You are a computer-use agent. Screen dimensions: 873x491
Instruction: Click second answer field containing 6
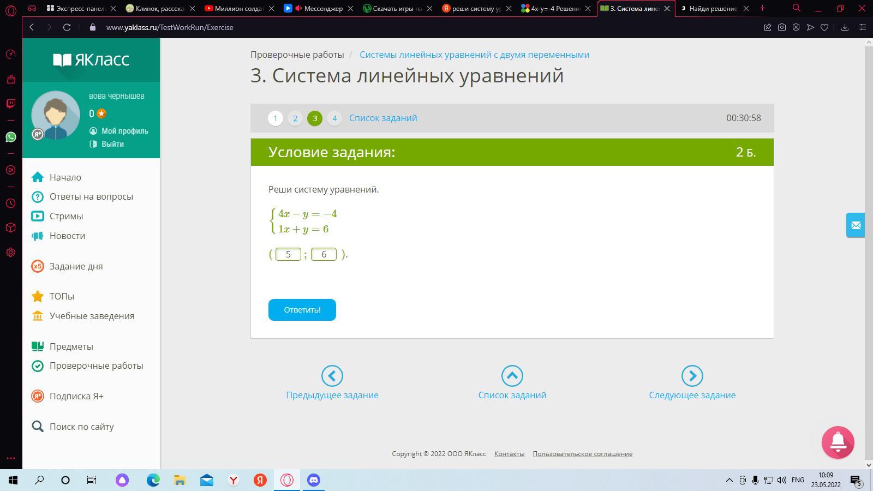pos(324,254)
